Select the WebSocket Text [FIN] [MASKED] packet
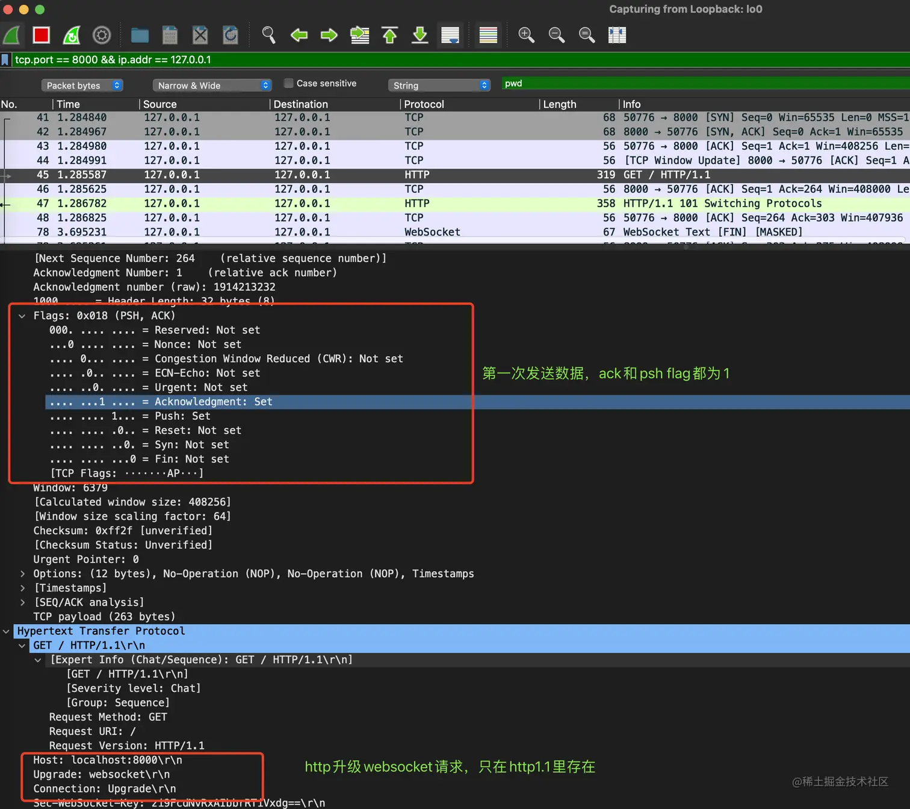Screen dimensions: 910x809 click(455, 233)
